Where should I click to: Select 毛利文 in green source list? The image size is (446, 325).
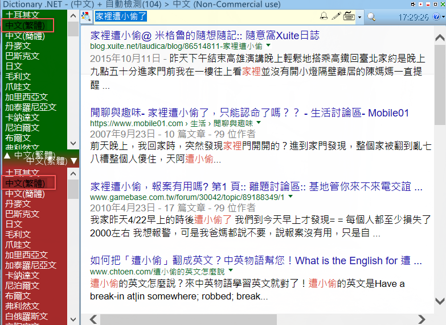pyautogui.click(x=18, y=77)
